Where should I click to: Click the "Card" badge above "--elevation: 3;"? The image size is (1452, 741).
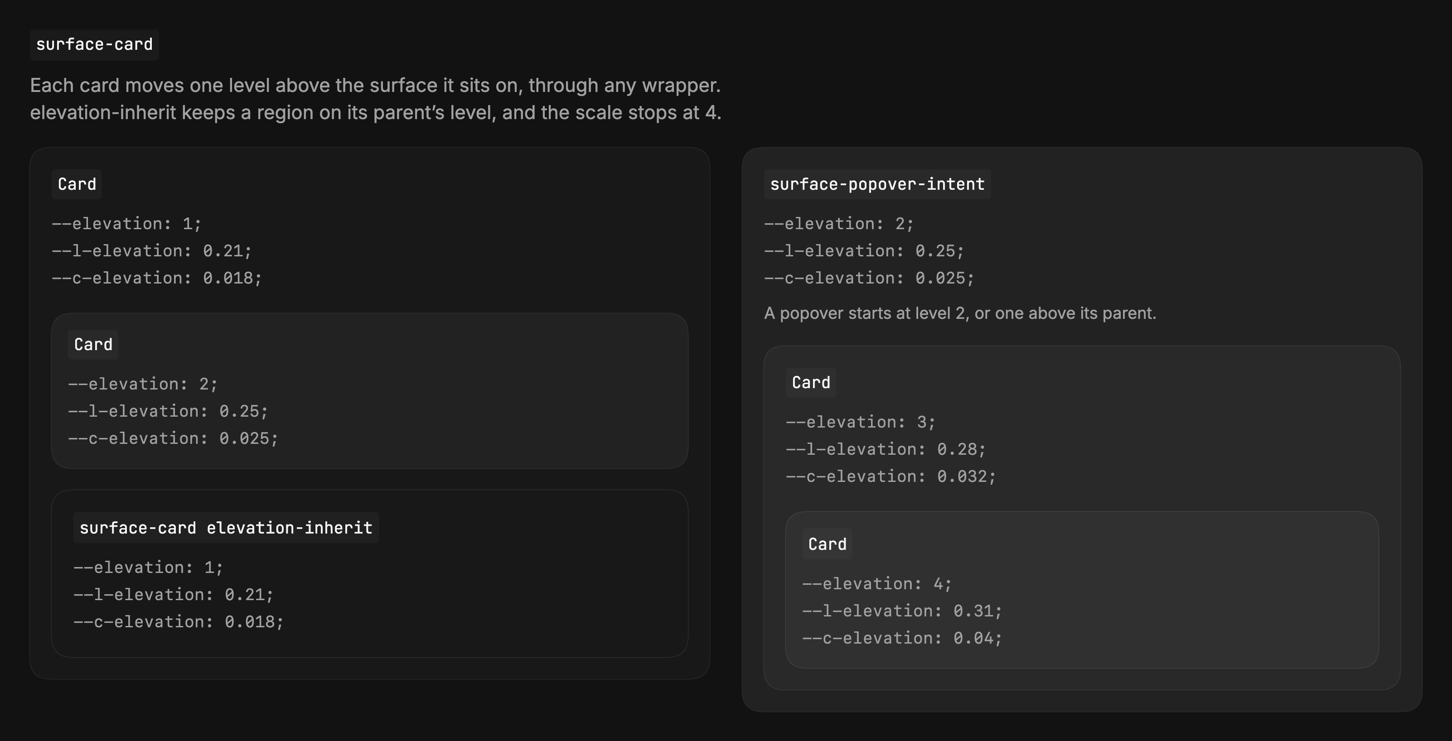(x=811, y=383)
